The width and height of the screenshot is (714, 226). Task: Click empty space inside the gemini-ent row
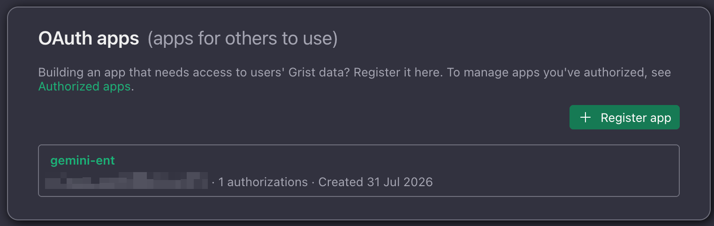(x=539, y=171)
